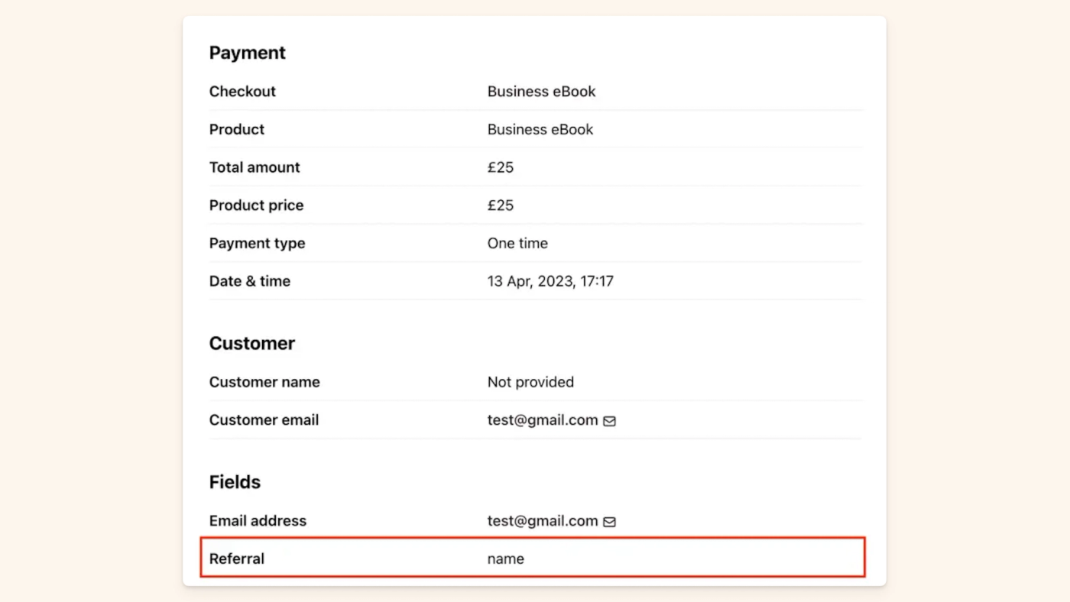The width and height of the screenshot is (1070, 602).
Task: Click the Customer name label
Action: point(264,382)
